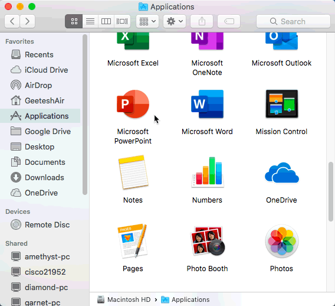
Task: Select the Microsoft Excel app icon
Action: pos(133,41)
